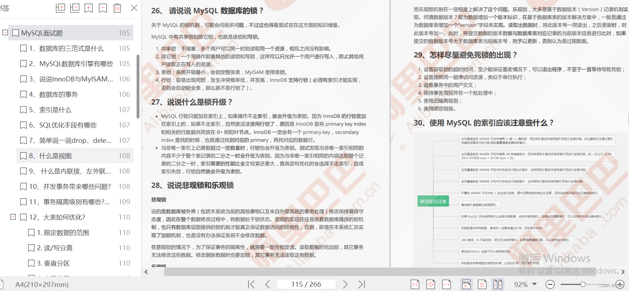Screen dimensions: 629x291
Task: Click heading 26、请说说 MySQL 数据库的锁？
Action: click(207, 11)
